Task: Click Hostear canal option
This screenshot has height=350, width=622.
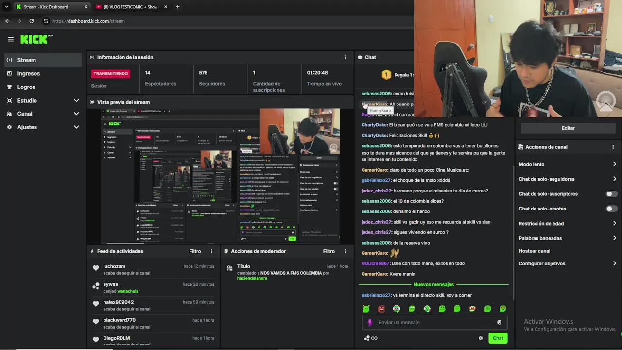Action: [534, 251]
